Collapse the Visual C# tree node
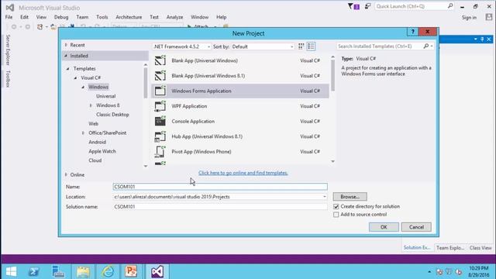 pyautogui.click(x=75, y=77)
